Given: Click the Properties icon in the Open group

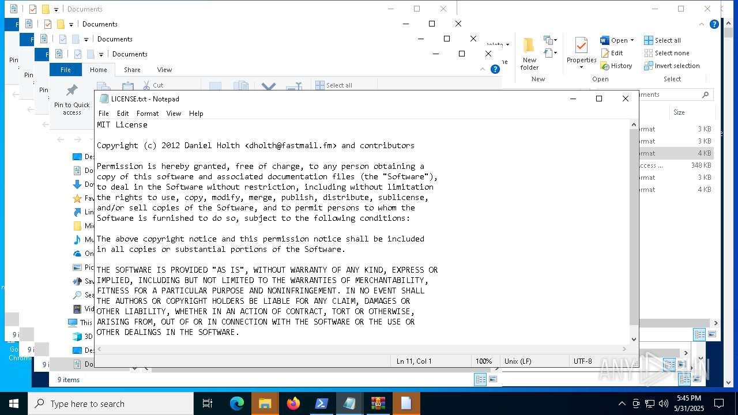Looking at the screenshot, I should point(581,46).
